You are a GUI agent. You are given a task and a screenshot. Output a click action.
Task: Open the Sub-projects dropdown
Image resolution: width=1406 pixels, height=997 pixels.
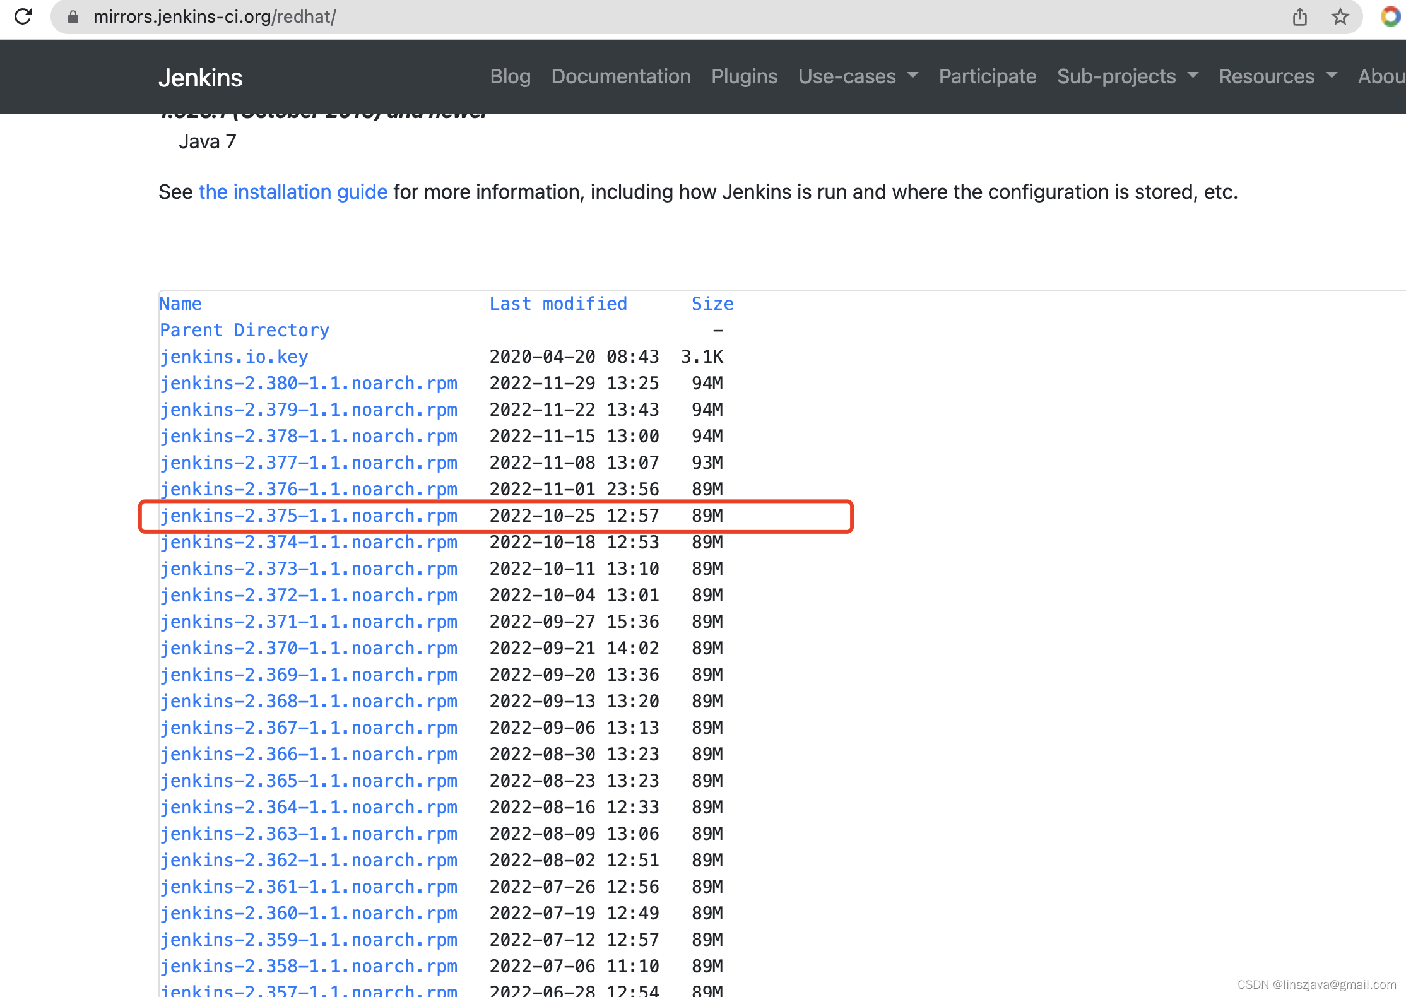coord(1127,76)
